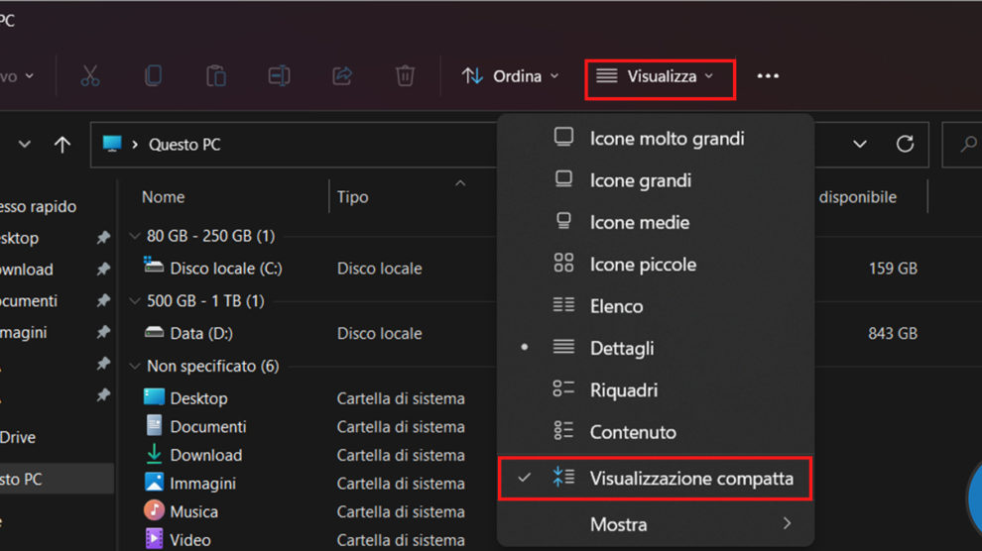Click the Copy icon in toolbar
This screenshot has height=551, width=982.
153,76
